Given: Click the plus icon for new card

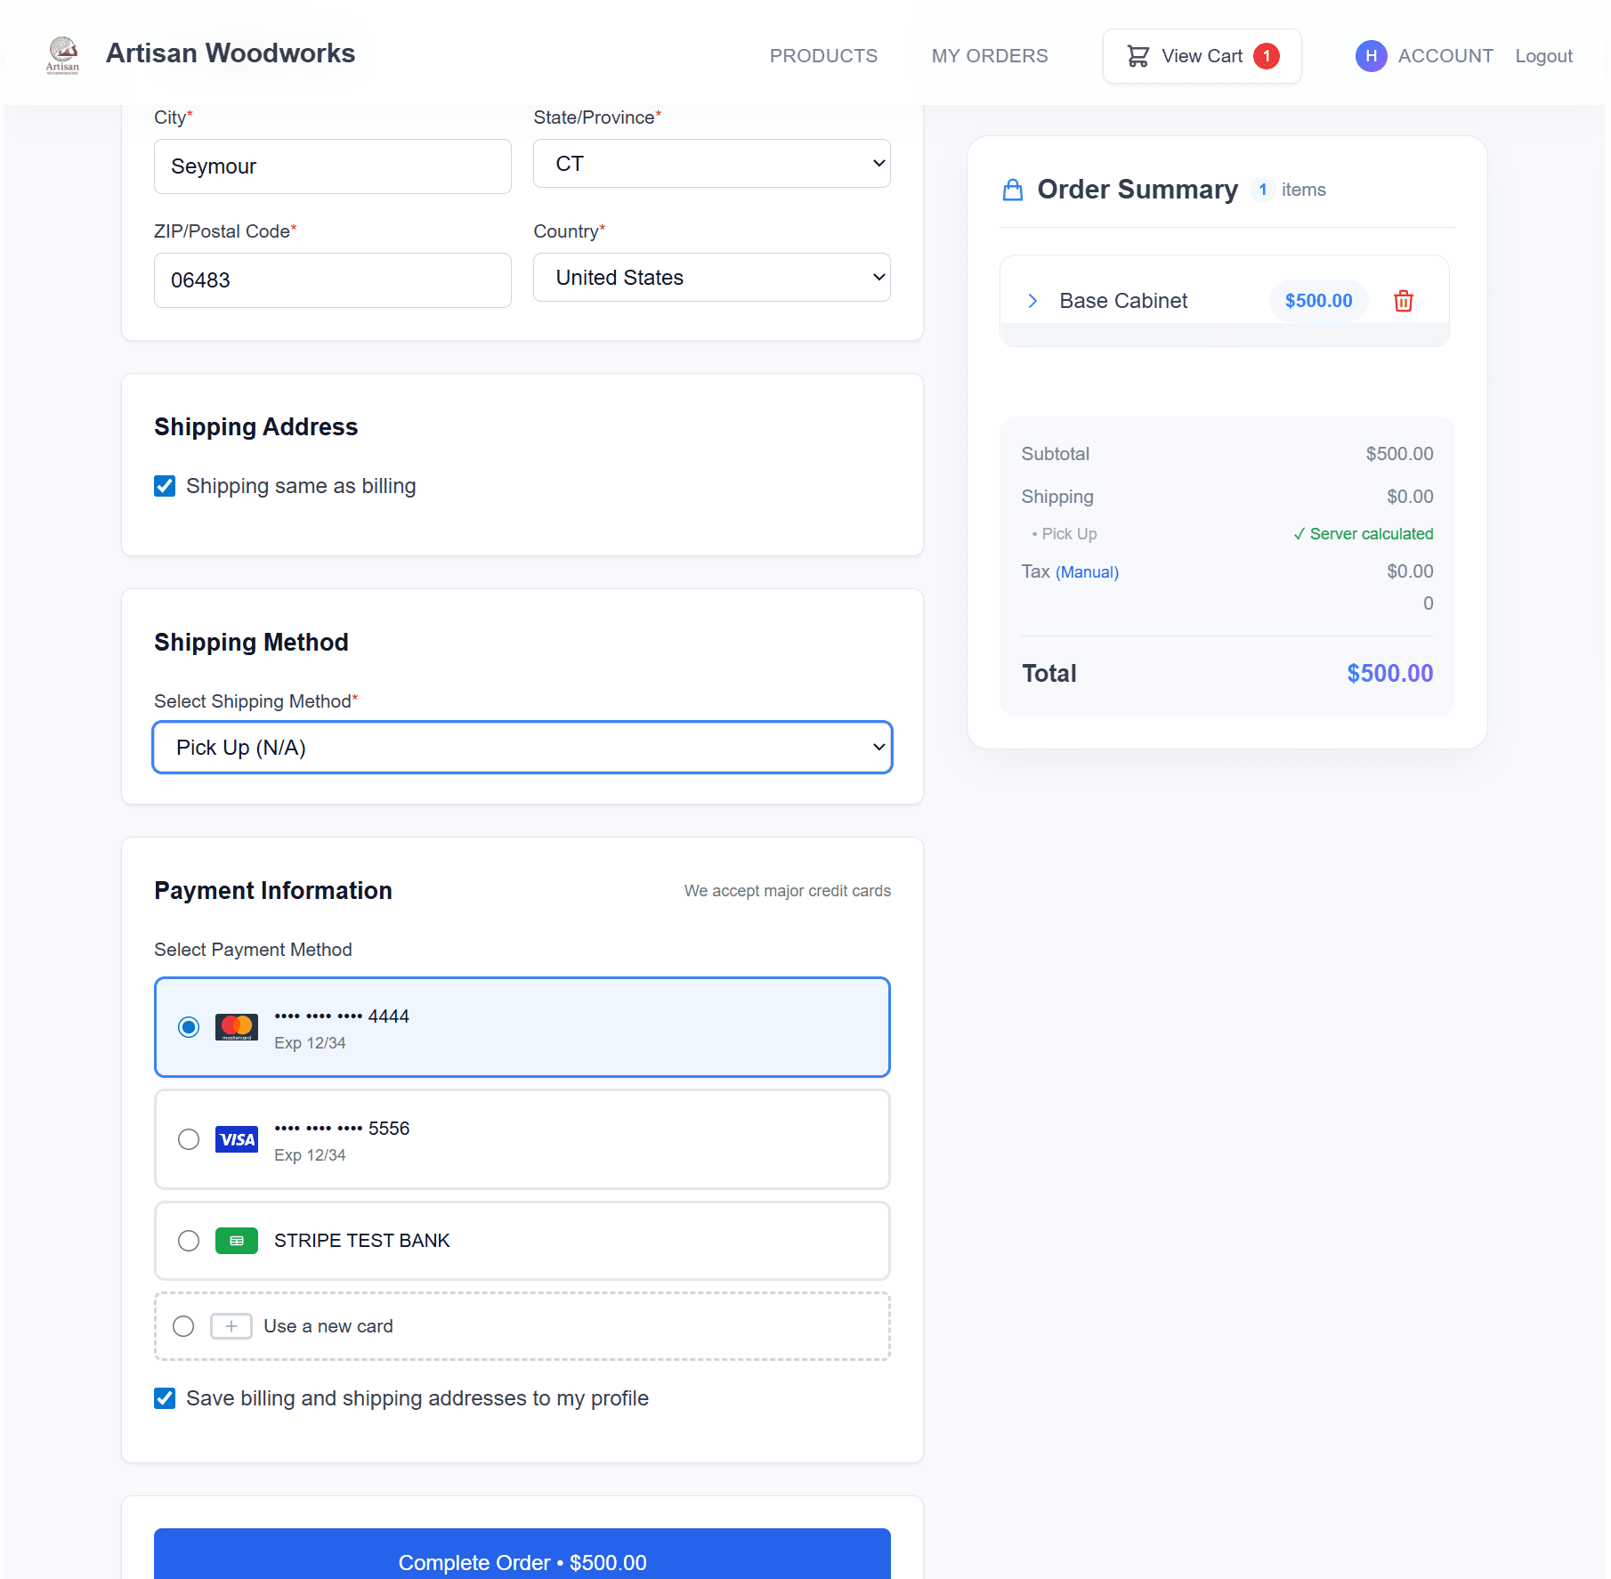Looking at the screenshot, I should (x=231, y=1325).
